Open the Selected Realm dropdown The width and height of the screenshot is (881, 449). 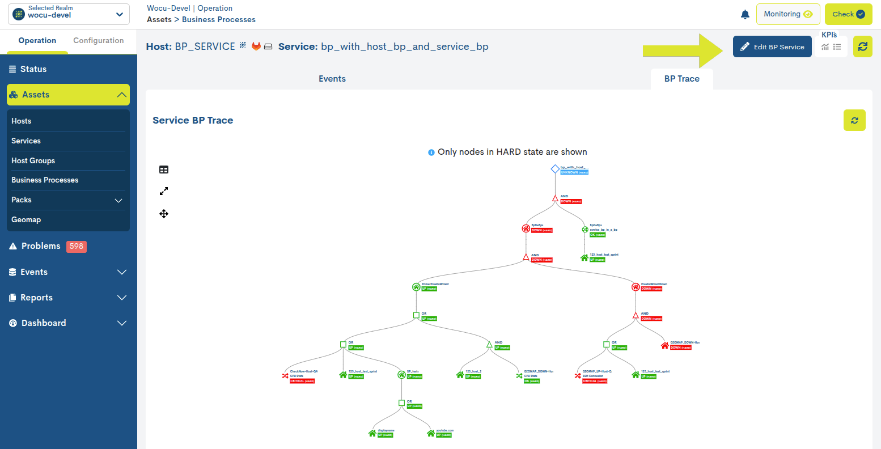click(x=69, y=14)
